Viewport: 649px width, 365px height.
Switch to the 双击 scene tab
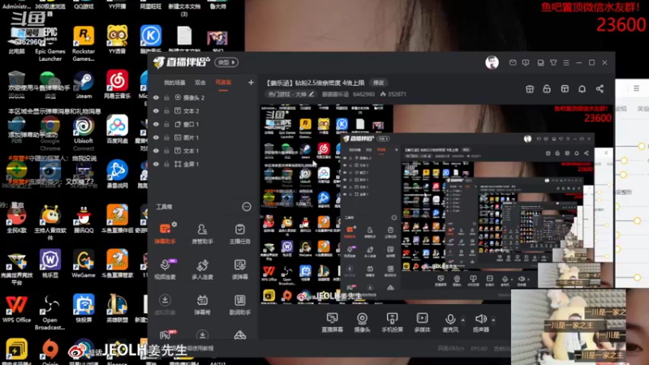pos(200,83)
